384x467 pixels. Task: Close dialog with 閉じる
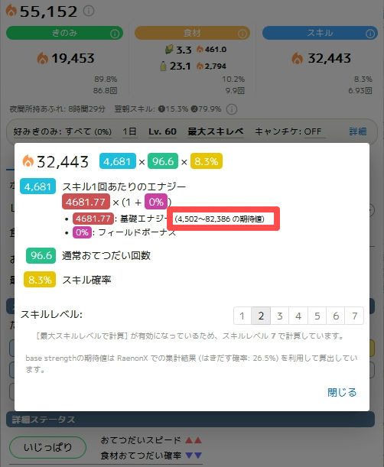(342, 392)
